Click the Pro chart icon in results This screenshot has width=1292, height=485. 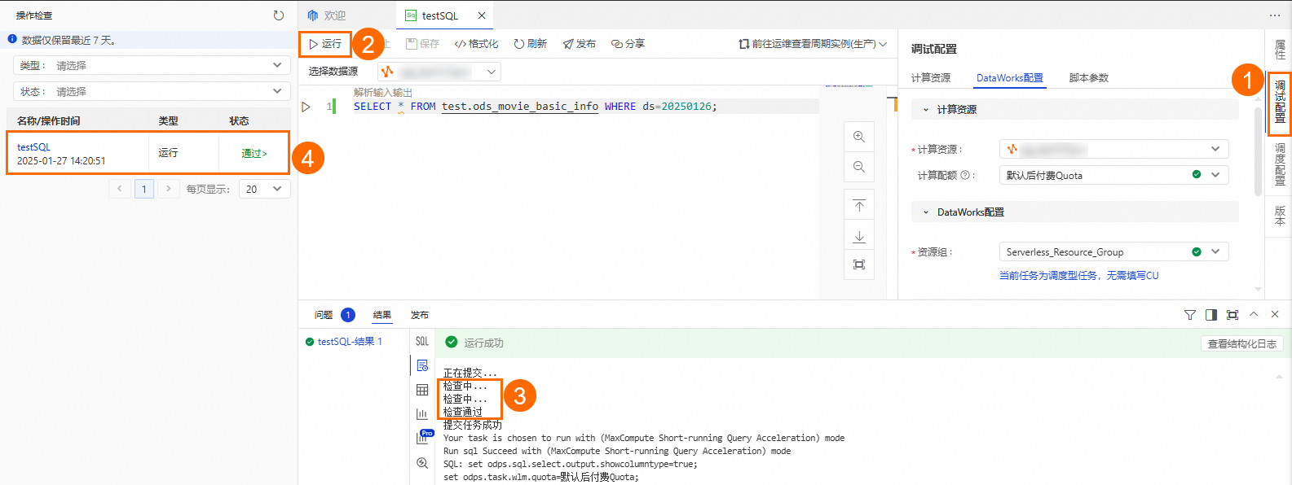tap(424, 437)
